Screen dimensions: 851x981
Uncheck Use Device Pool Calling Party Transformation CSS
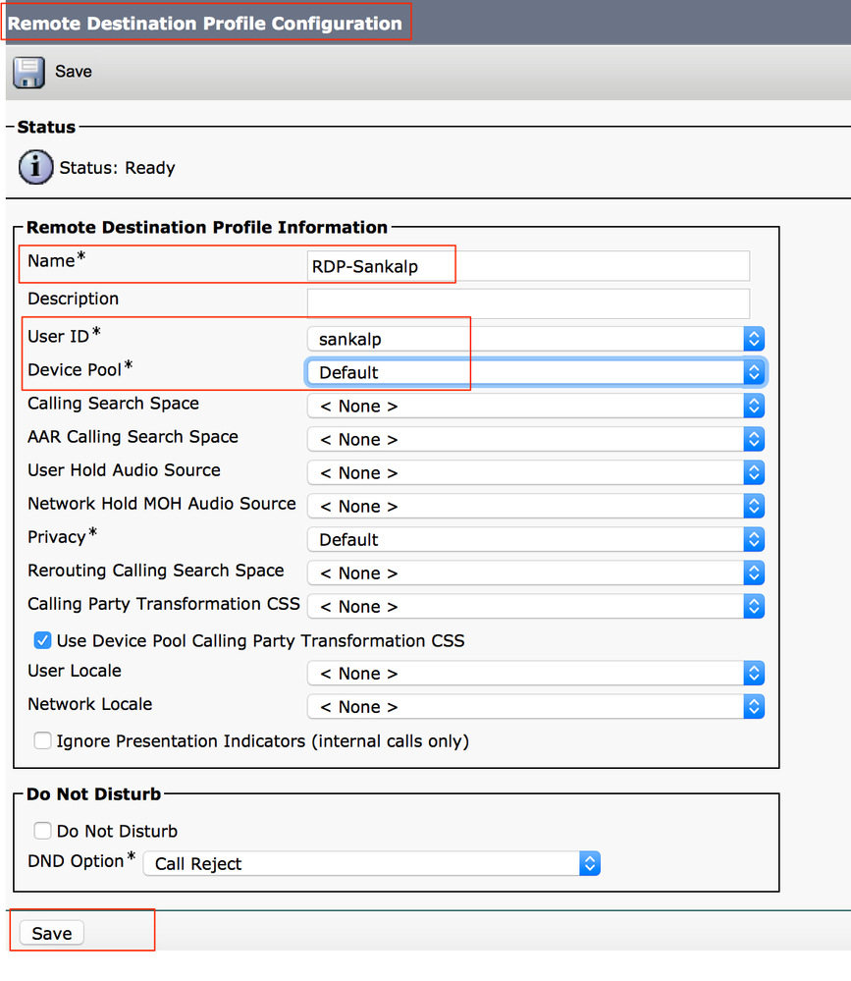(42, 640)
